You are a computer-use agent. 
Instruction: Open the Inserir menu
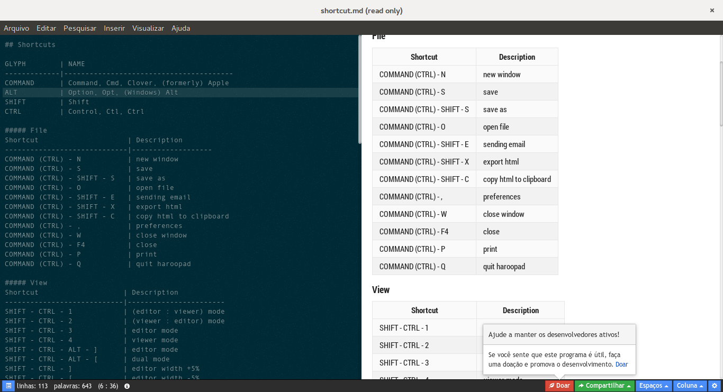(114, 28)
